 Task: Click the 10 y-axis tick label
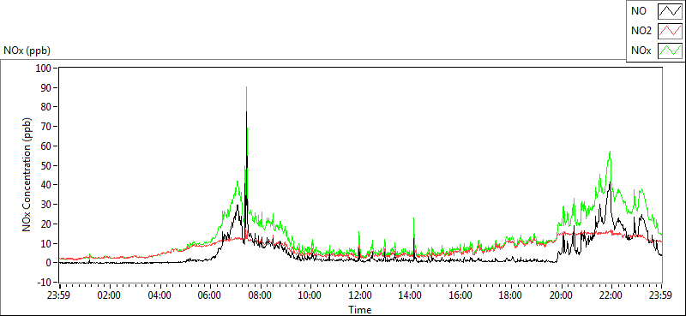click(47, 243)
